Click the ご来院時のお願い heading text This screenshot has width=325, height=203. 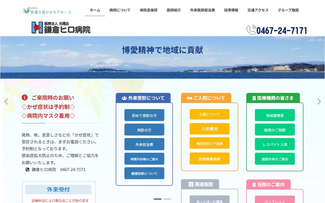click(x=53, y=97)
